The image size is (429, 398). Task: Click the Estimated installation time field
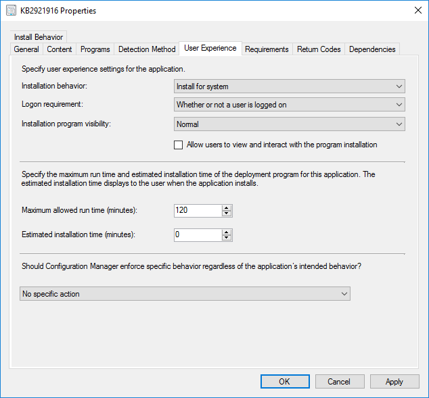198,235
